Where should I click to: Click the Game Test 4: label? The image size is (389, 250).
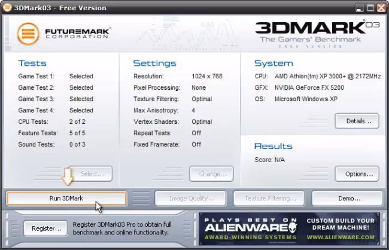tap(37, 111)
